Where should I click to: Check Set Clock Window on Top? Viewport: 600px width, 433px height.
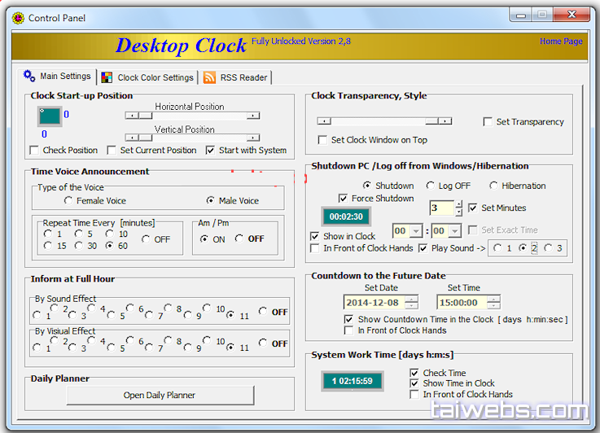[x=322, y=140]
